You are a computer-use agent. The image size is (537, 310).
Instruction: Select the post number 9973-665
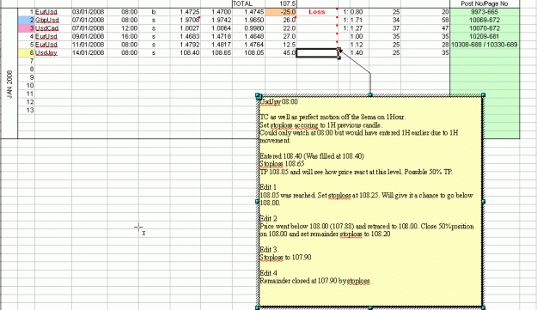[485, 12]
